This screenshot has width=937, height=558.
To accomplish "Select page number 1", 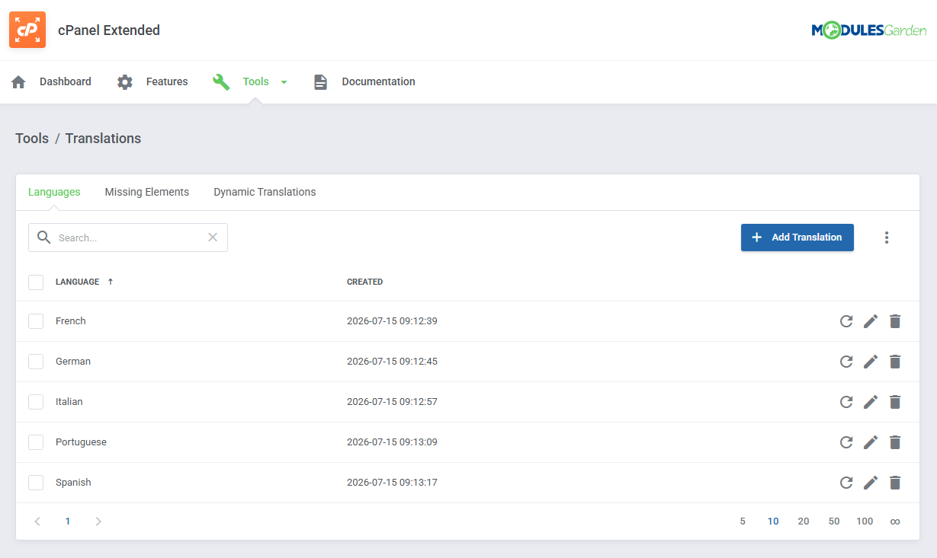I will pyautogui.click(x=68, y=521).
